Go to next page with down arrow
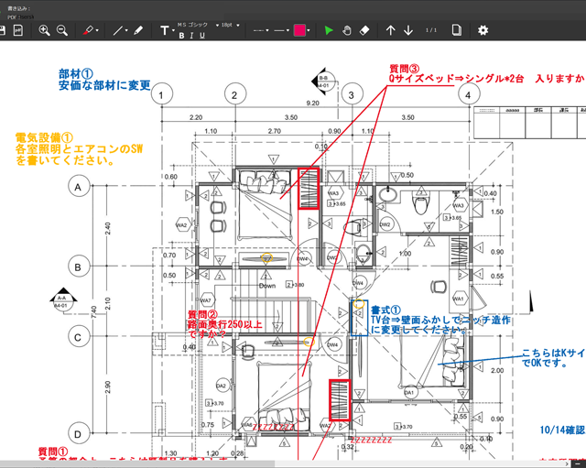 tap(408, 30)
